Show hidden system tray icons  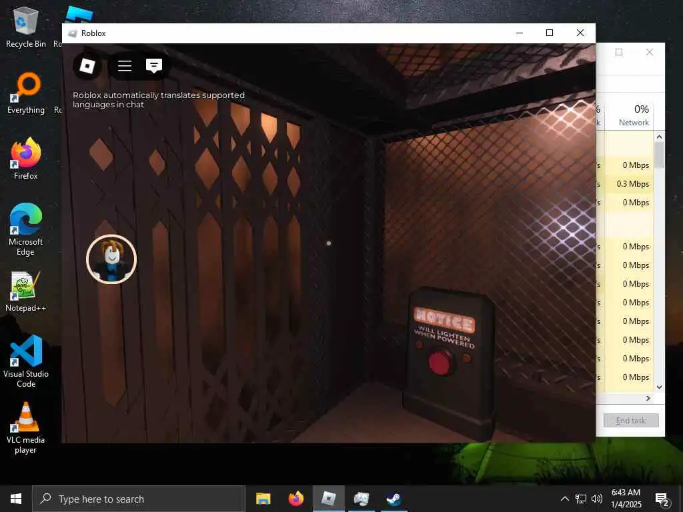point(564,499)
